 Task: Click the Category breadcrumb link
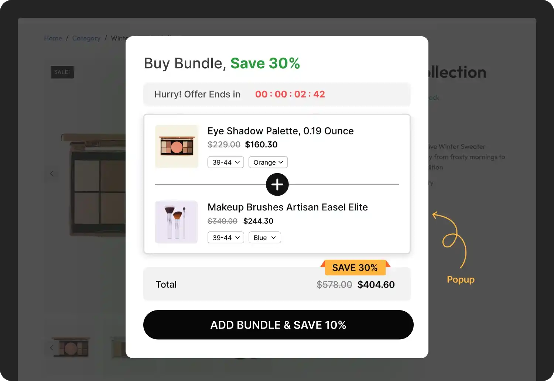pyautogui.click(x=86, y=38)
